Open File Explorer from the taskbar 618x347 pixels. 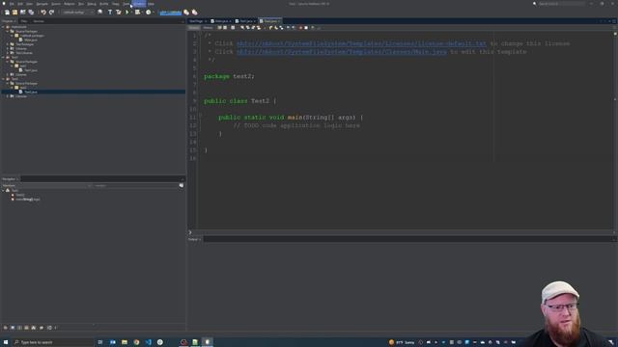(x=125, y=342)
